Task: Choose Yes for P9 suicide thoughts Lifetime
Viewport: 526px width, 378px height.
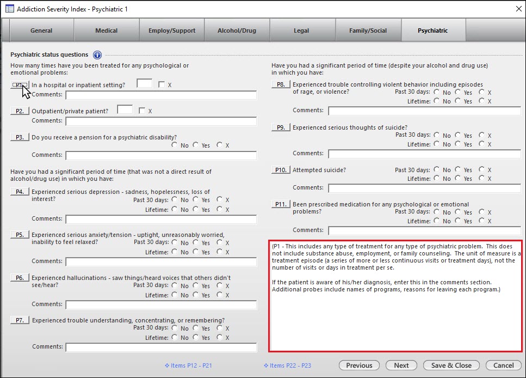Action: (x=458, y=144)
